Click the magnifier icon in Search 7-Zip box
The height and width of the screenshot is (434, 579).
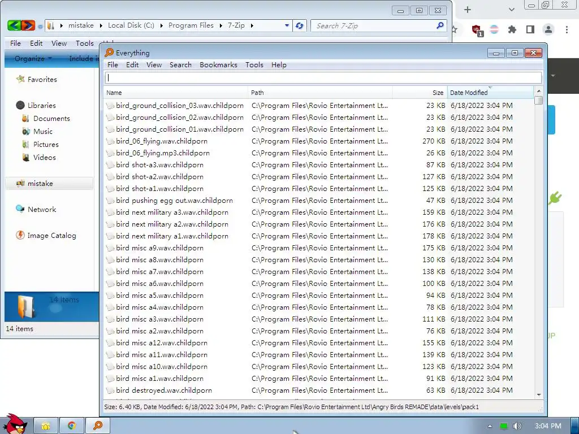(440, 25)
